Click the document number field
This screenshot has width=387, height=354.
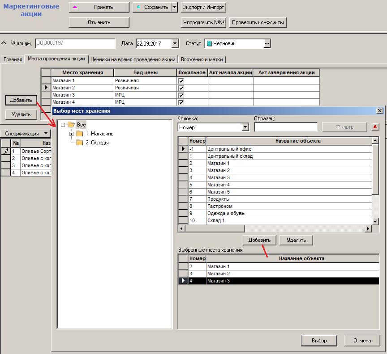tap(75, 43)
